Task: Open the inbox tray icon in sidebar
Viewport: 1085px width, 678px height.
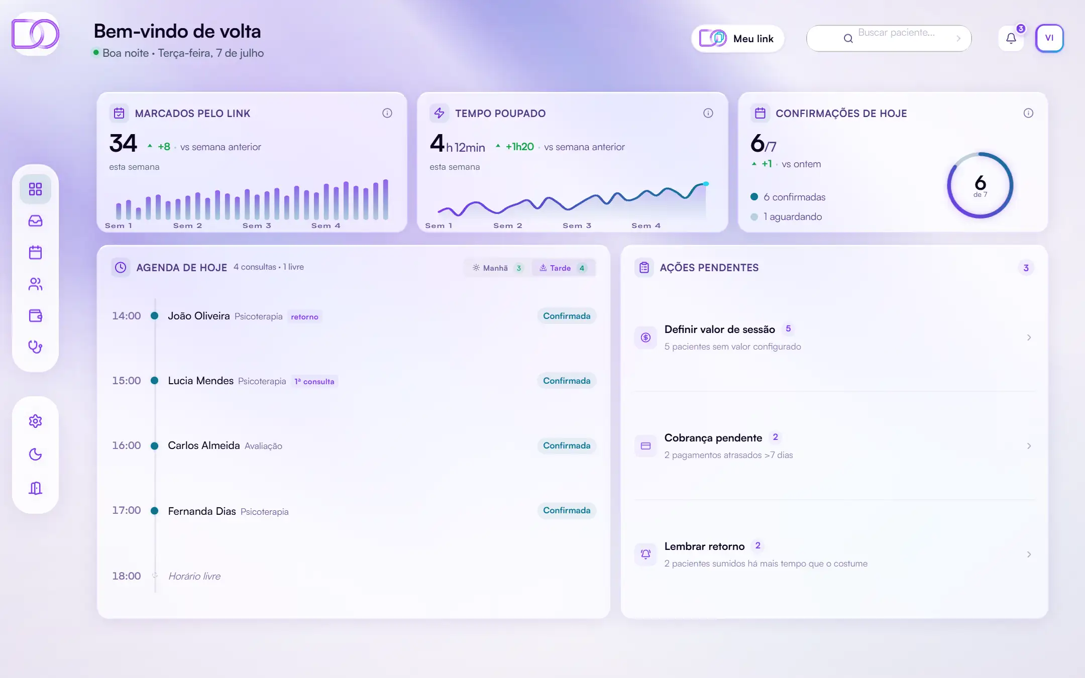Action: [35, 221]
